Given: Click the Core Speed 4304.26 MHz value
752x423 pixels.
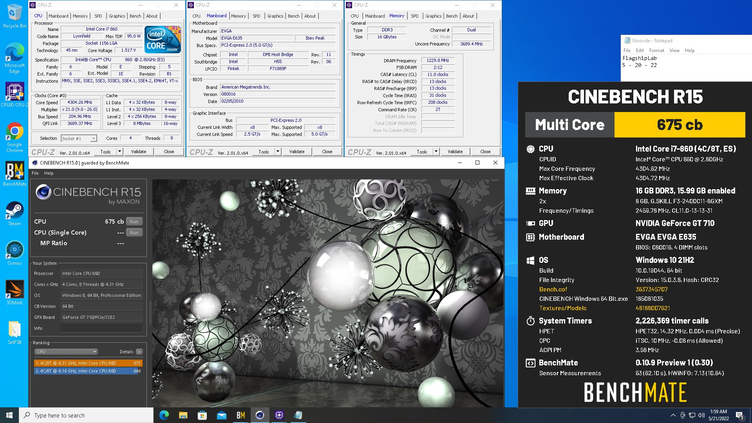Looking at the screenshot, I should click(x=80, y=103).
